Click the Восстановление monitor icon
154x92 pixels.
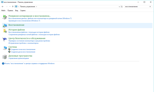coord(5,26)
